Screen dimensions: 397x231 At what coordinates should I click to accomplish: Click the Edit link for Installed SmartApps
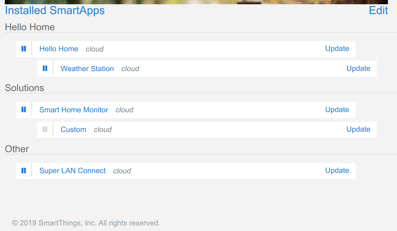point(378,10)
